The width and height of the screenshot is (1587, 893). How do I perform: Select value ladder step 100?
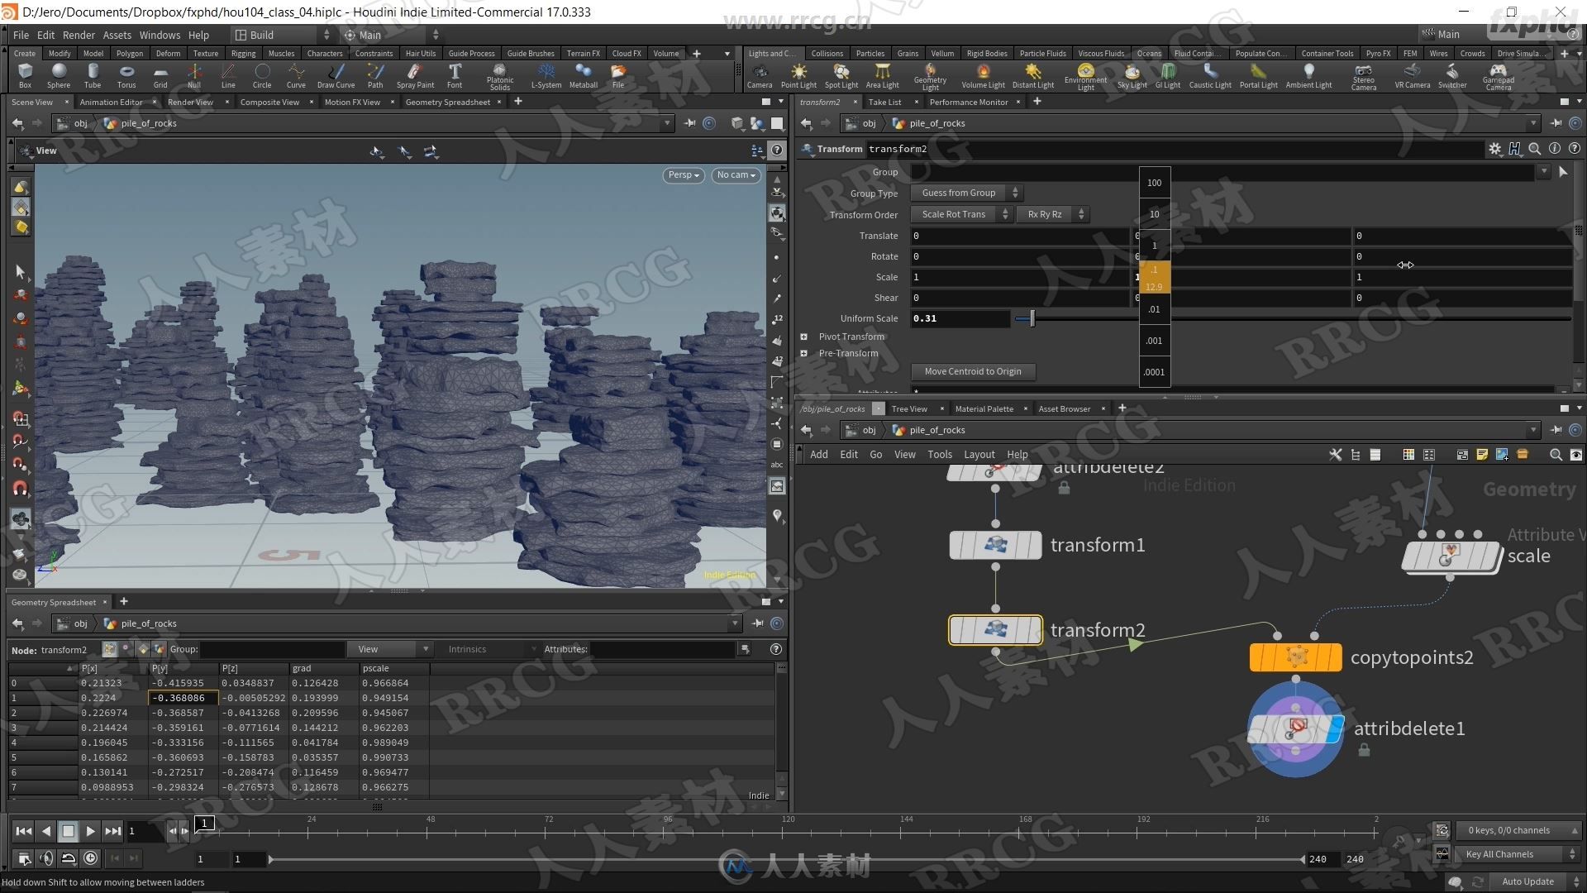pos(1154,183)
